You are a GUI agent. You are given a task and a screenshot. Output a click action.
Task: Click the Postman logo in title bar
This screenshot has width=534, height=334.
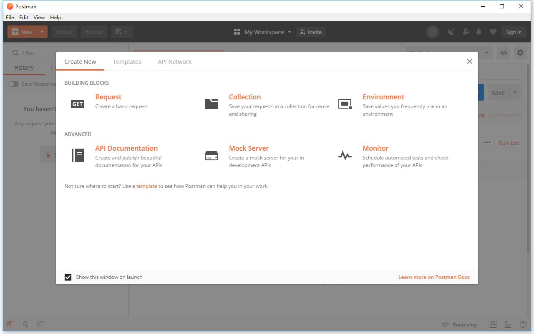click(x=10, y=6)
